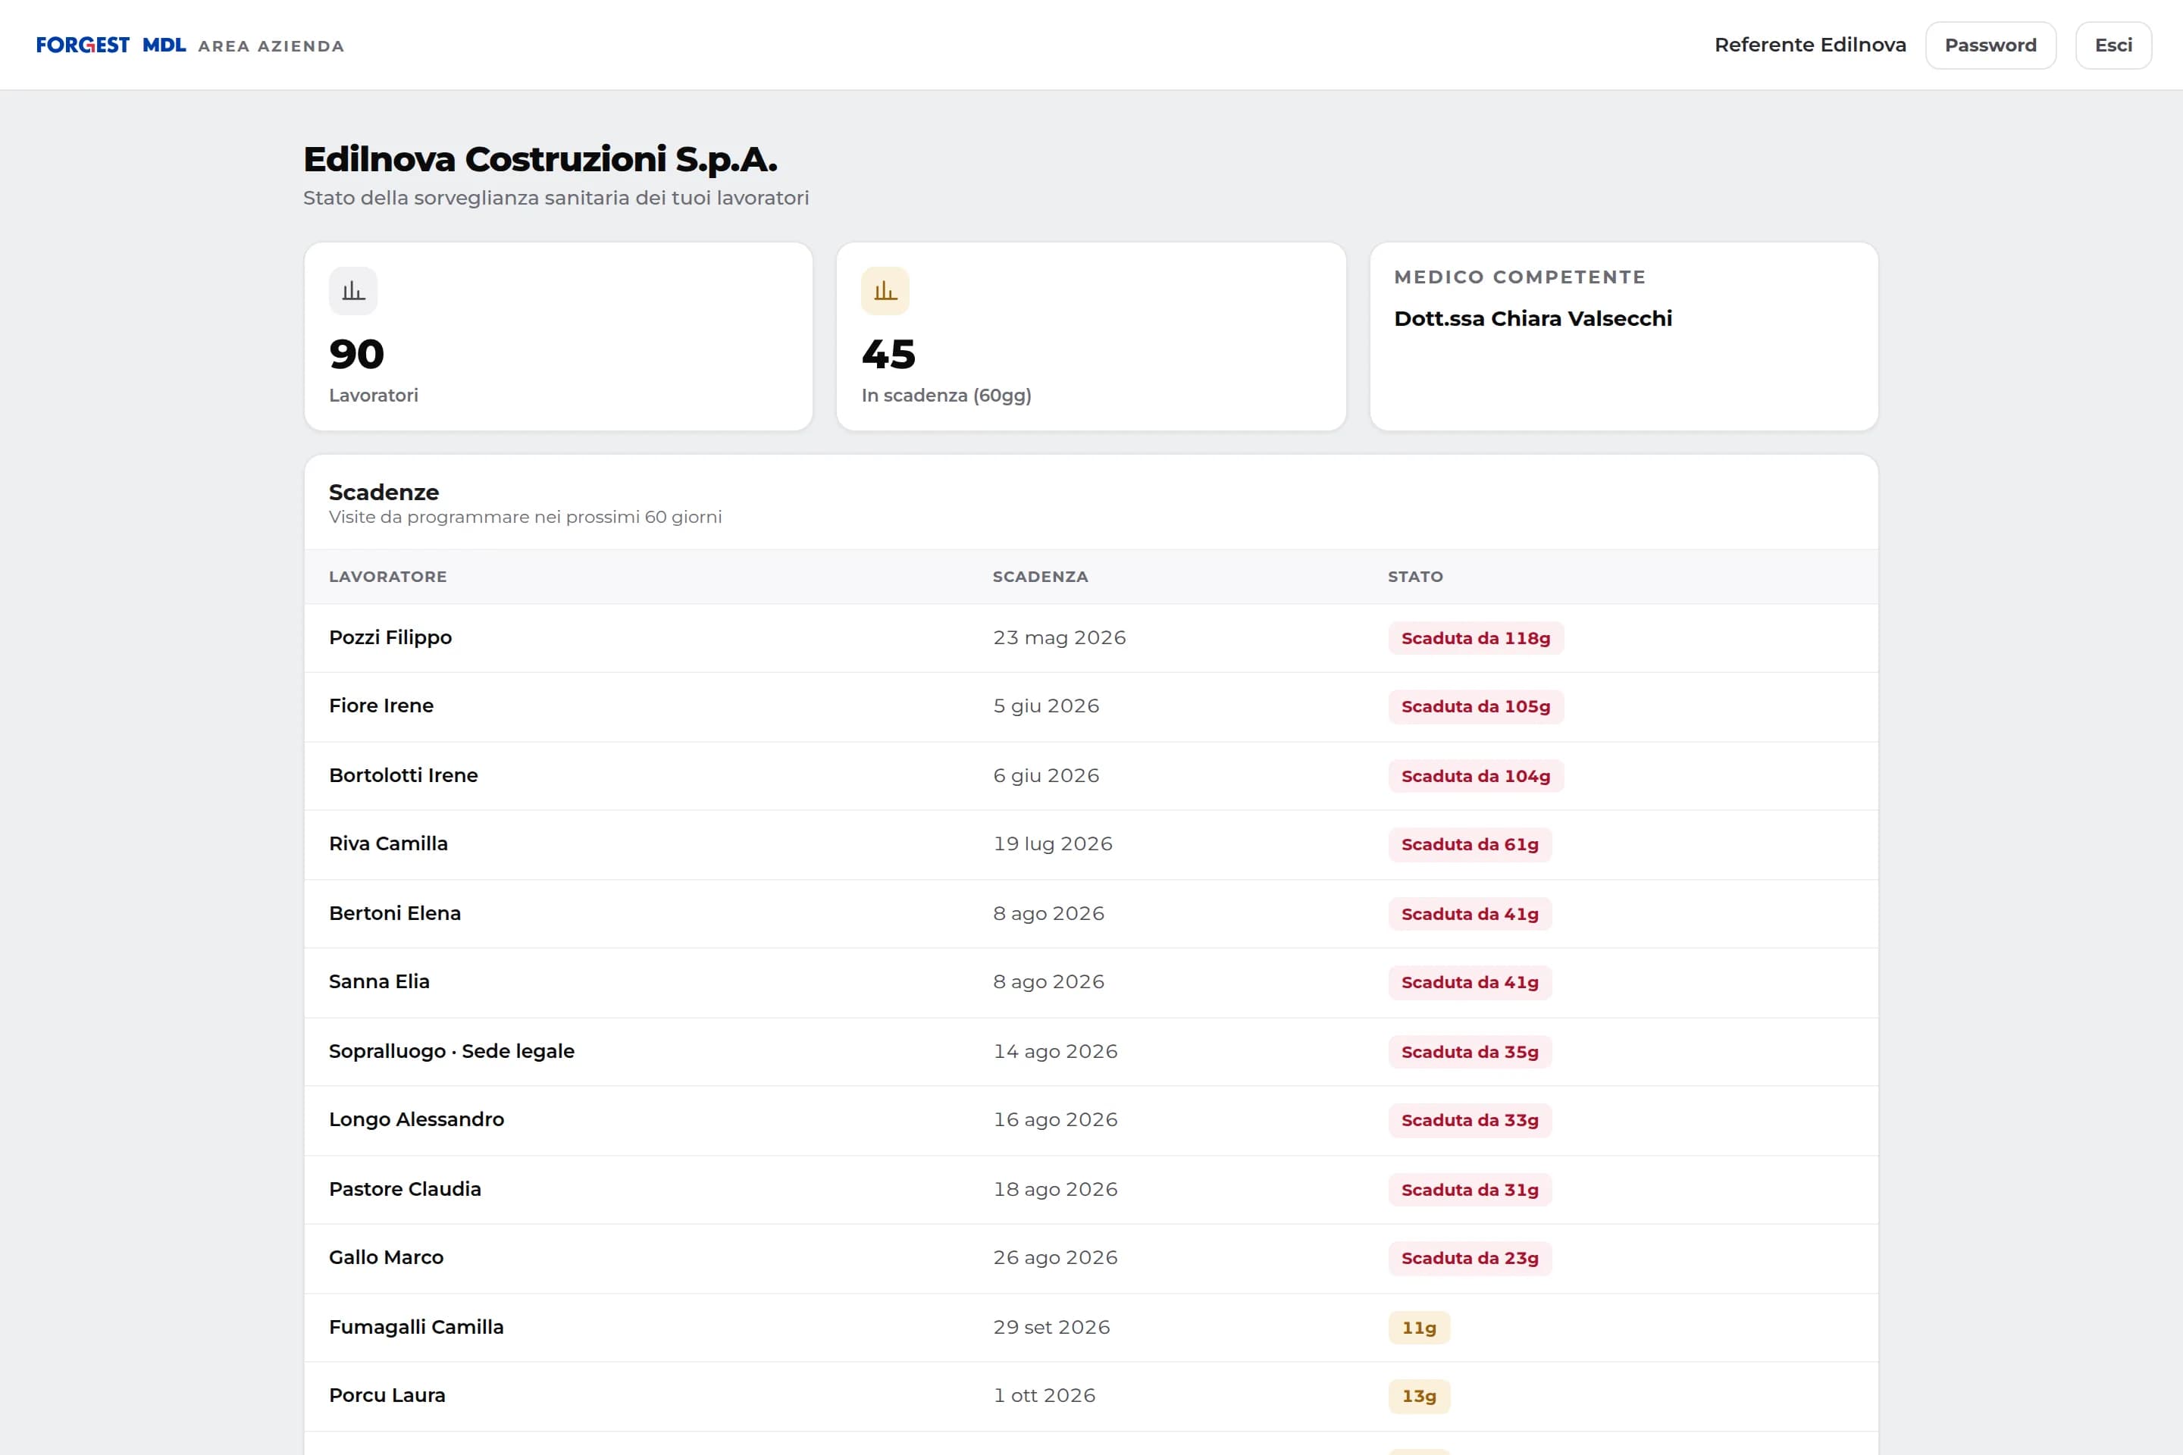Image resolution: width=2183 pixels, height=1455 pixels.
Task: Select worker Bertoni Elena
Action: click(x=396, y=913)
